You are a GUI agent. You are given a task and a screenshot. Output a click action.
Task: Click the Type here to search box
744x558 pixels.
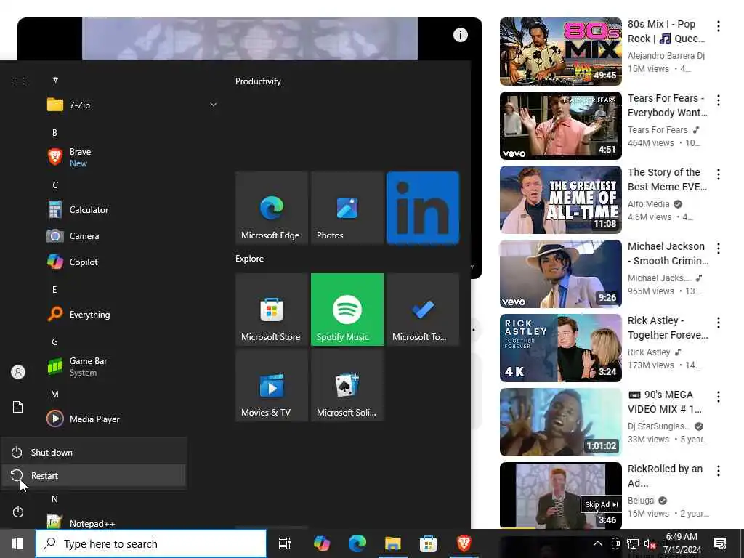[x=151, y=543]
